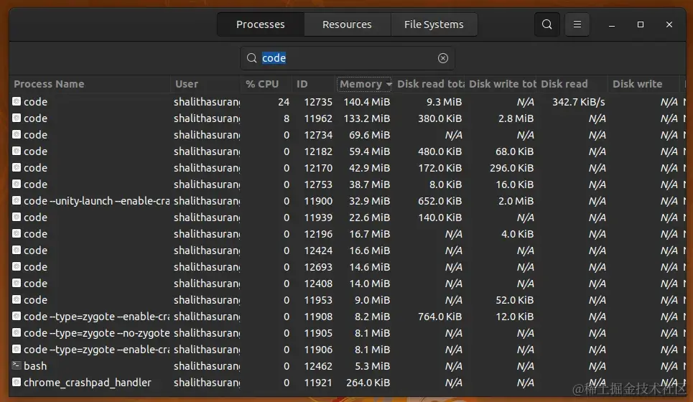Viewport: 693px width, 402px height.
Task: Click icon of code process 11953
Action: pyautogui.click(x=17, y=299)
